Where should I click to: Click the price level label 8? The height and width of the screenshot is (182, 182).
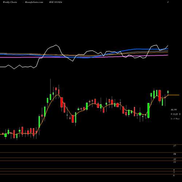tap(174, 170)
